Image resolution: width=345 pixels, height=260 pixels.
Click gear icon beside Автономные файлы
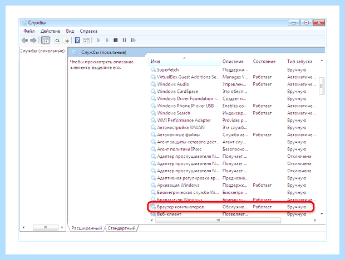(153, 134)
